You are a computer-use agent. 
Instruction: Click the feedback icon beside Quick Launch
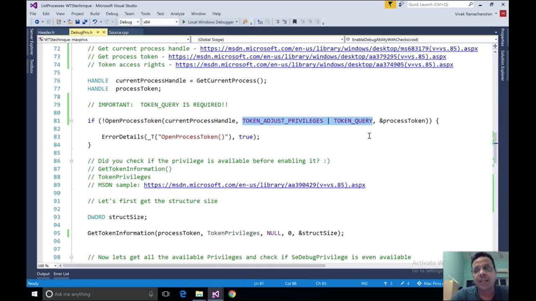point(401,5)
